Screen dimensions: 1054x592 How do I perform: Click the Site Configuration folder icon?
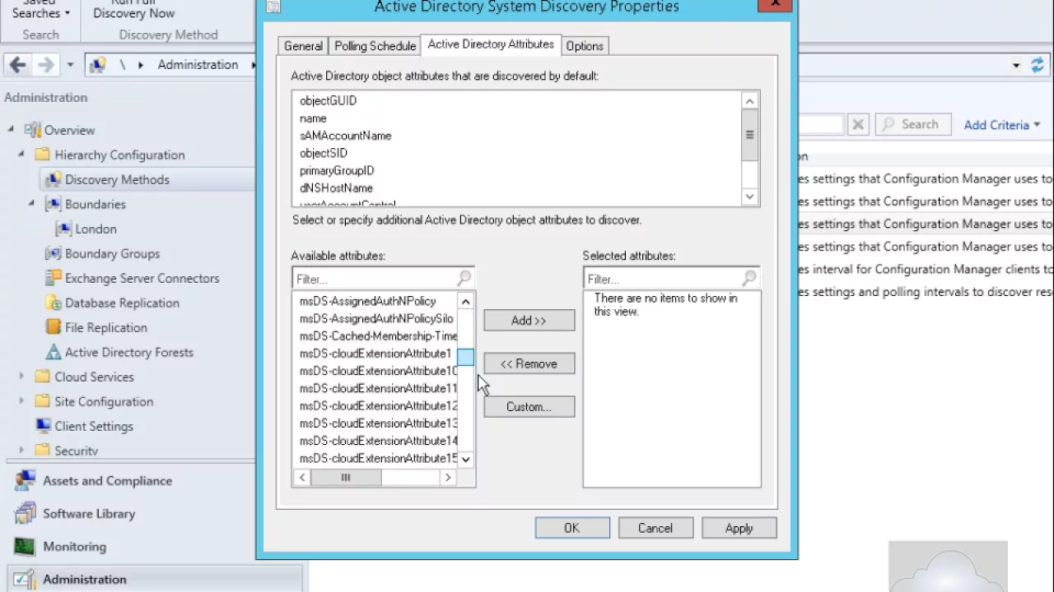tap(43, 401)
